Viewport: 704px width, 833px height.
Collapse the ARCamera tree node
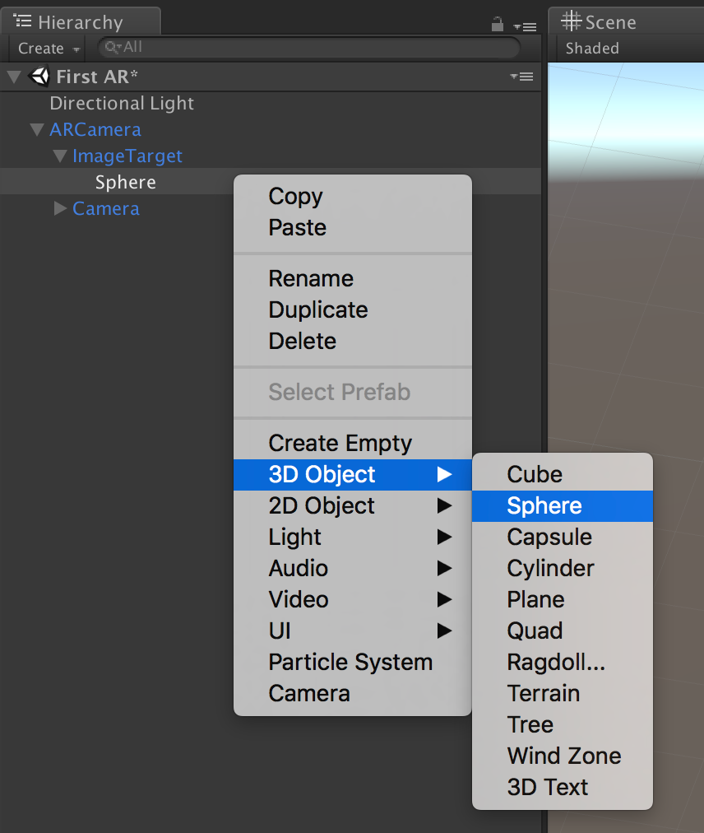click(36, 130)
